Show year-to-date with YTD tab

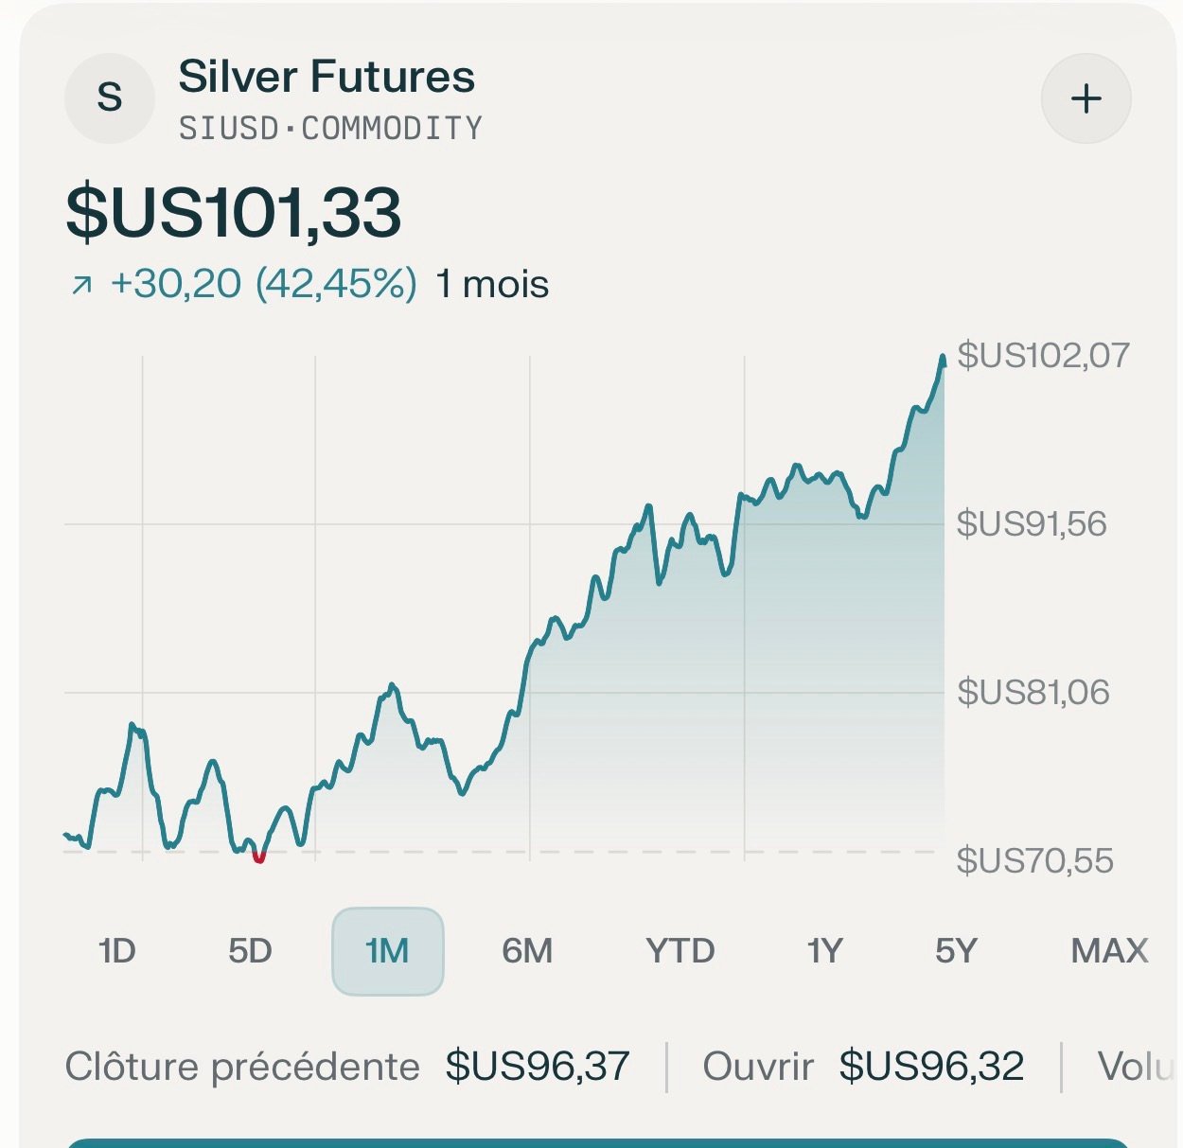(x=680, y=950)
